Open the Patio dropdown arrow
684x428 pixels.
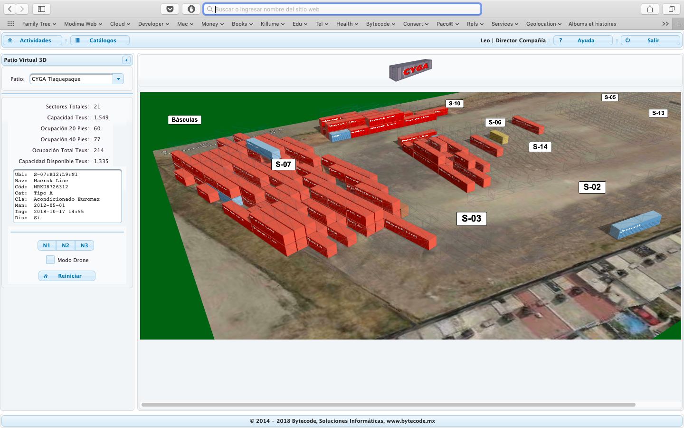click(118, 79)
